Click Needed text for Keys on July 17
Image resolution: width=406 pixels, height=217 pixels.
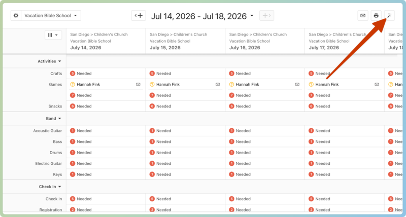[x=323, y=174]
